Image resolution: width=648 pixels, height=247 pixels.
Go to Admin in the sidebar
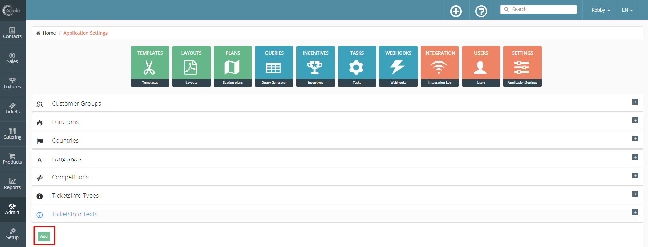pos(13,209)
